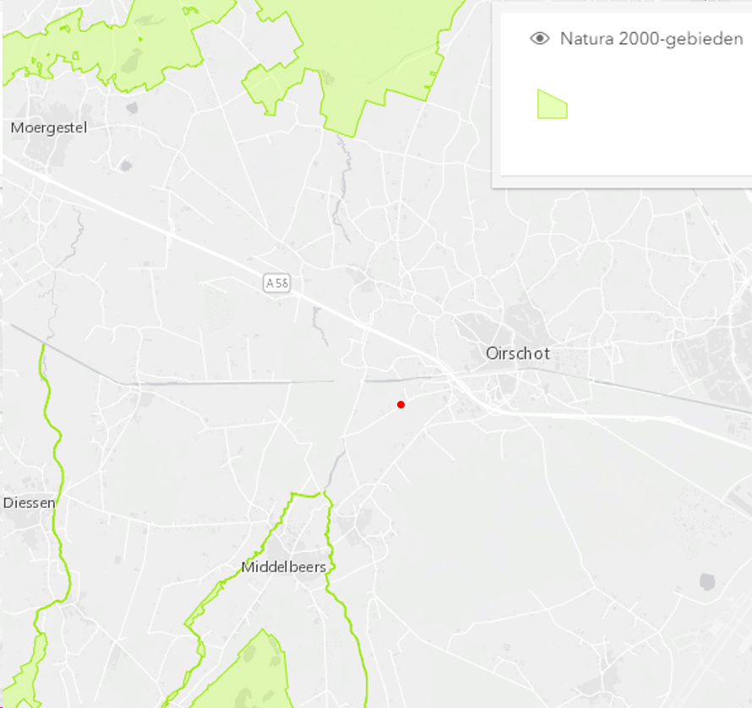Select the Diessen place label

pos(30,503)
